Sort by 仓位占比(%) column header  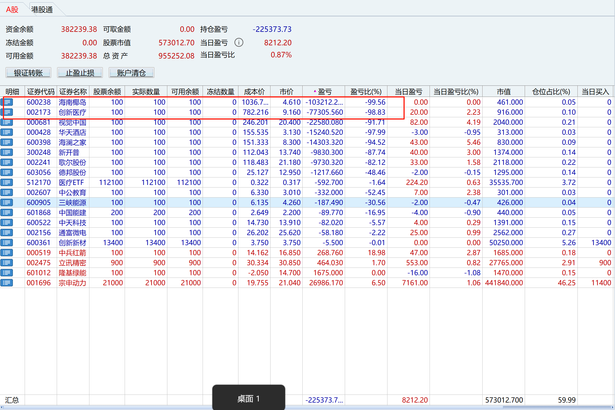pos(551,92)
